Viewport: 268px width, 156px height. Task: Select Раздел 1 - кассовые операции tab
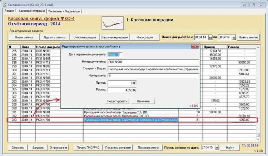click(25, 11)
